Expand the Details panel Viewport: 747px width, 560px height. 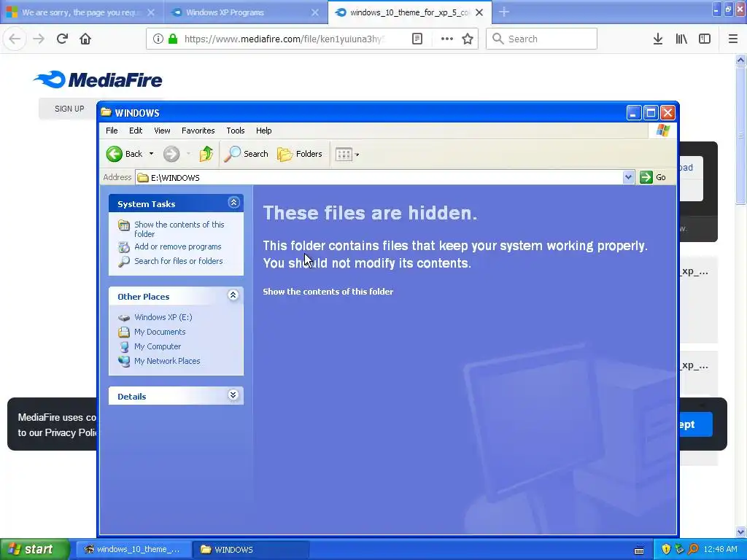pyautogui.click(x=233, y=395)
